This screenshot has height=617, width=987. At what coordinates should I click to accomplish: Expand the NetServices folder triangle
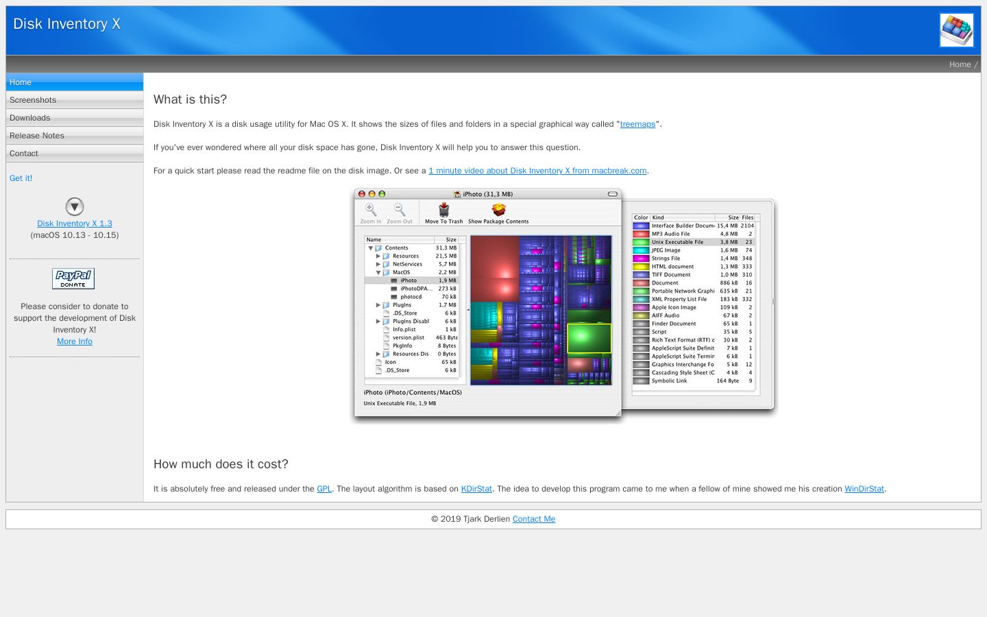pyautogui.click(x=378, y=265)
